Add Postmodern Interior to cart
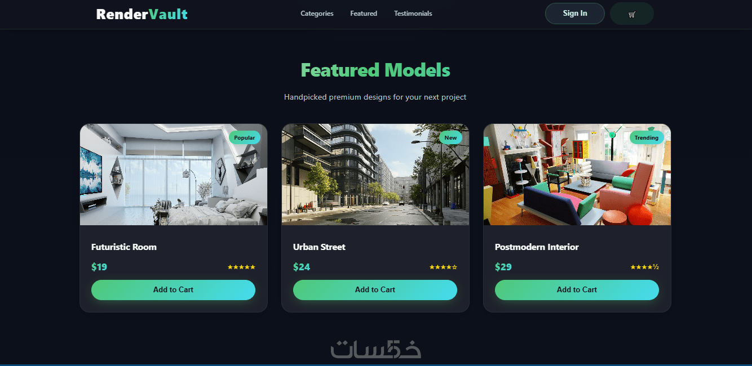The height and width of the screenshot is (366, 752). [577, 289]
